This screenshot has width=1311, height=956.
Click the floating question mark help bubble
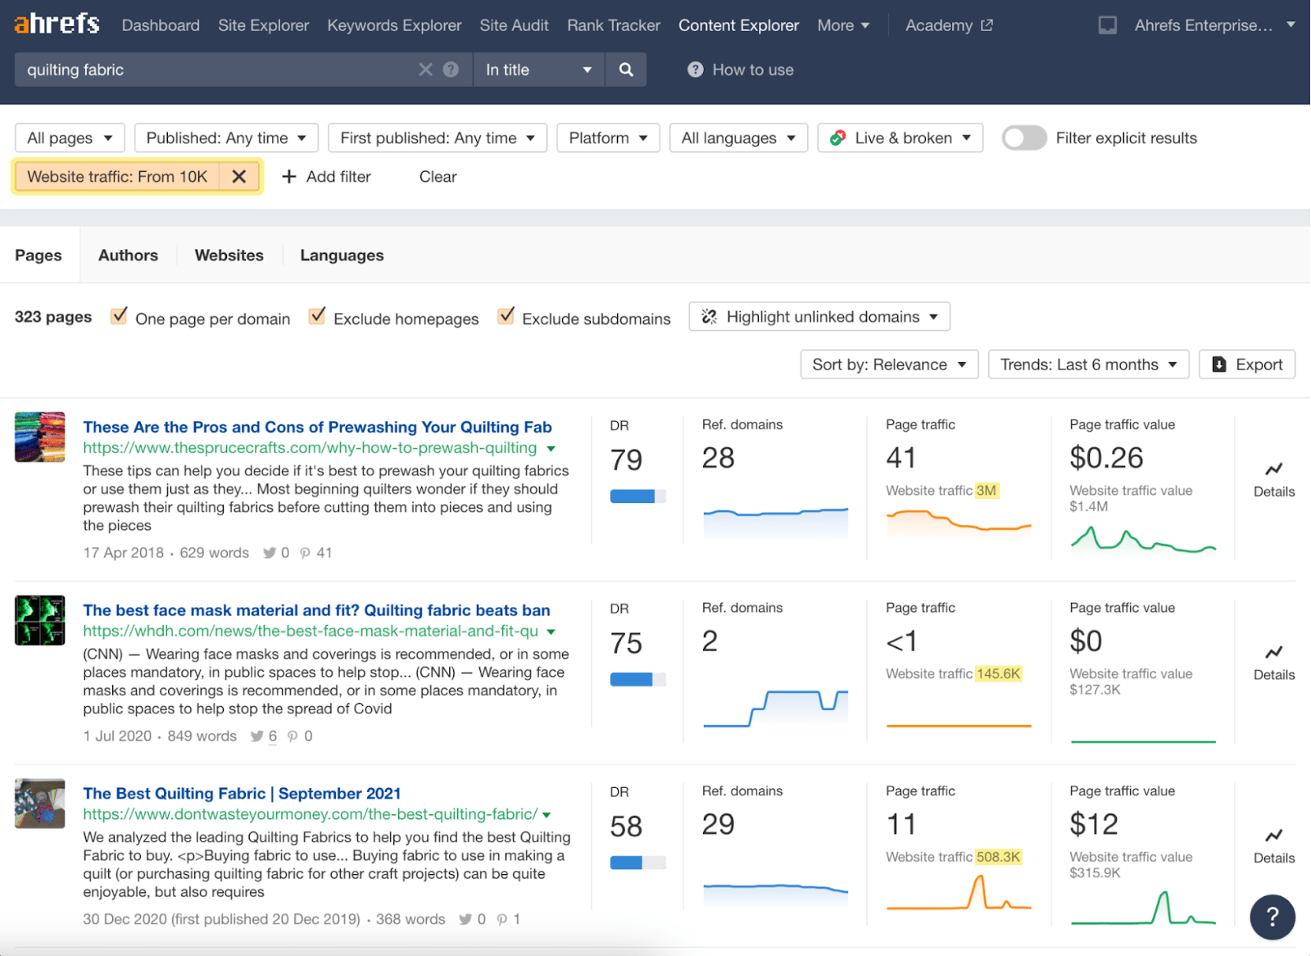coord(1272,917)
